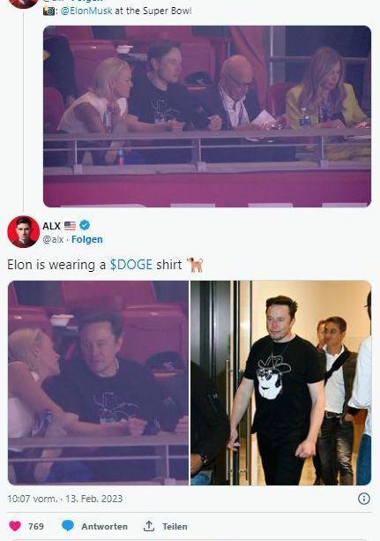Open the right photo of Elon walking

tap(281, 383)
